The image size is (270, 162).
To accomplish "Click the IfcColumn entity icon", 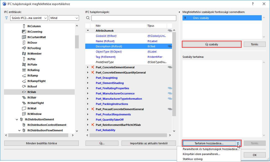I will [x=24, y=26].
